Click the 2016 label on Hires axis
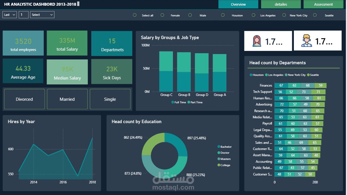The height and width of the screenshot is (195, 347). [x=63, y=182]
